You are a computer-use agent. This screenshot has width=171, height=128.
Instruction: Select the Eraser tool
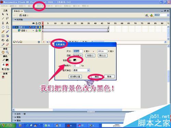coord(7,45)
